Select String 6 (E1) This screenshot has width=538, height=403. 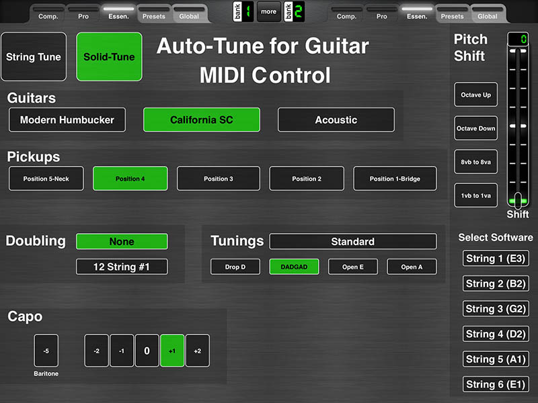496,384
